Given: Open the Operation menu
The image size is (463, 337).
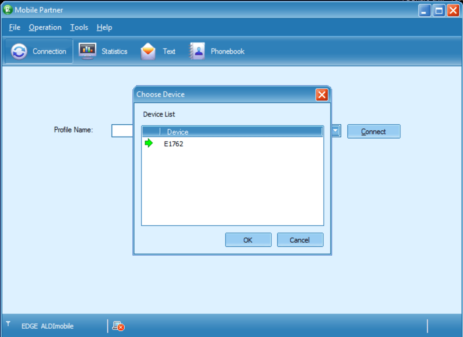Looking at the screenshot, I should click(x=45, y=28).
